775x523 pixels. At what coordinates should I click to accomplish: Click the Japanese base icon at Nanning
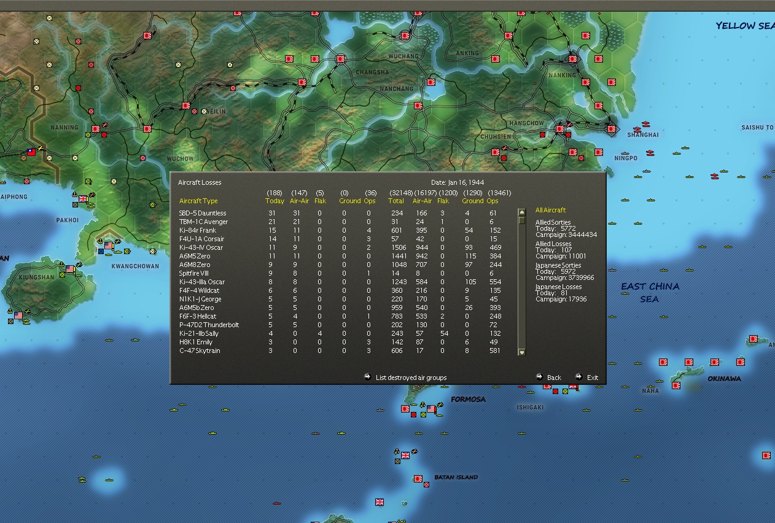click(x=96, y=129)
